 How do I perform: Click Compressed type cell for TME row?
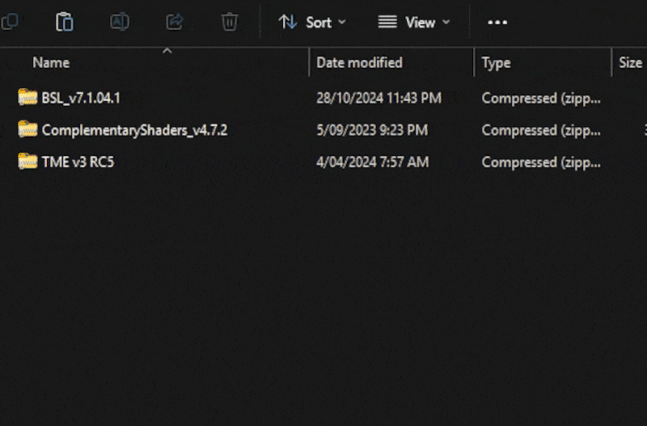[541, 162]
